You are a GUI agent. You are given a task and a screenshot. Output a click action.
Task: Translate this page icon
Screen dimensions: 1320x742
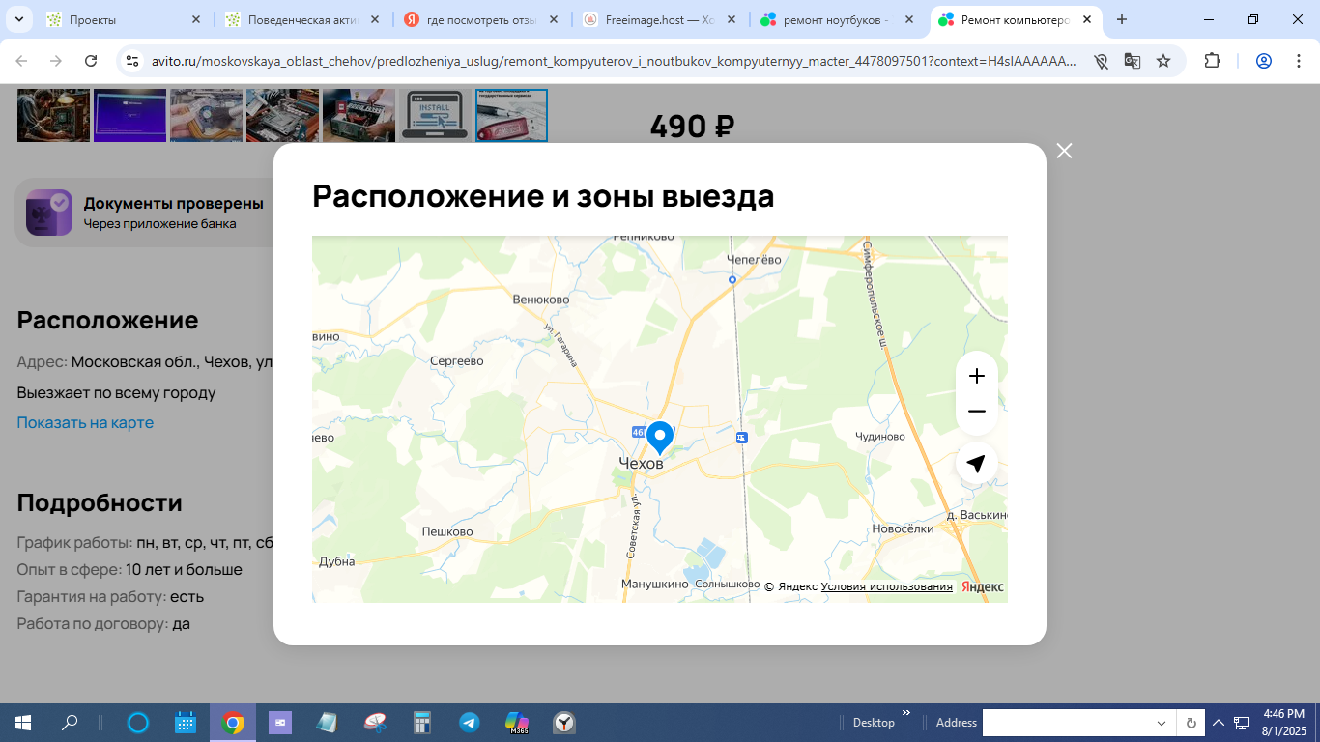click(1133, 61)
